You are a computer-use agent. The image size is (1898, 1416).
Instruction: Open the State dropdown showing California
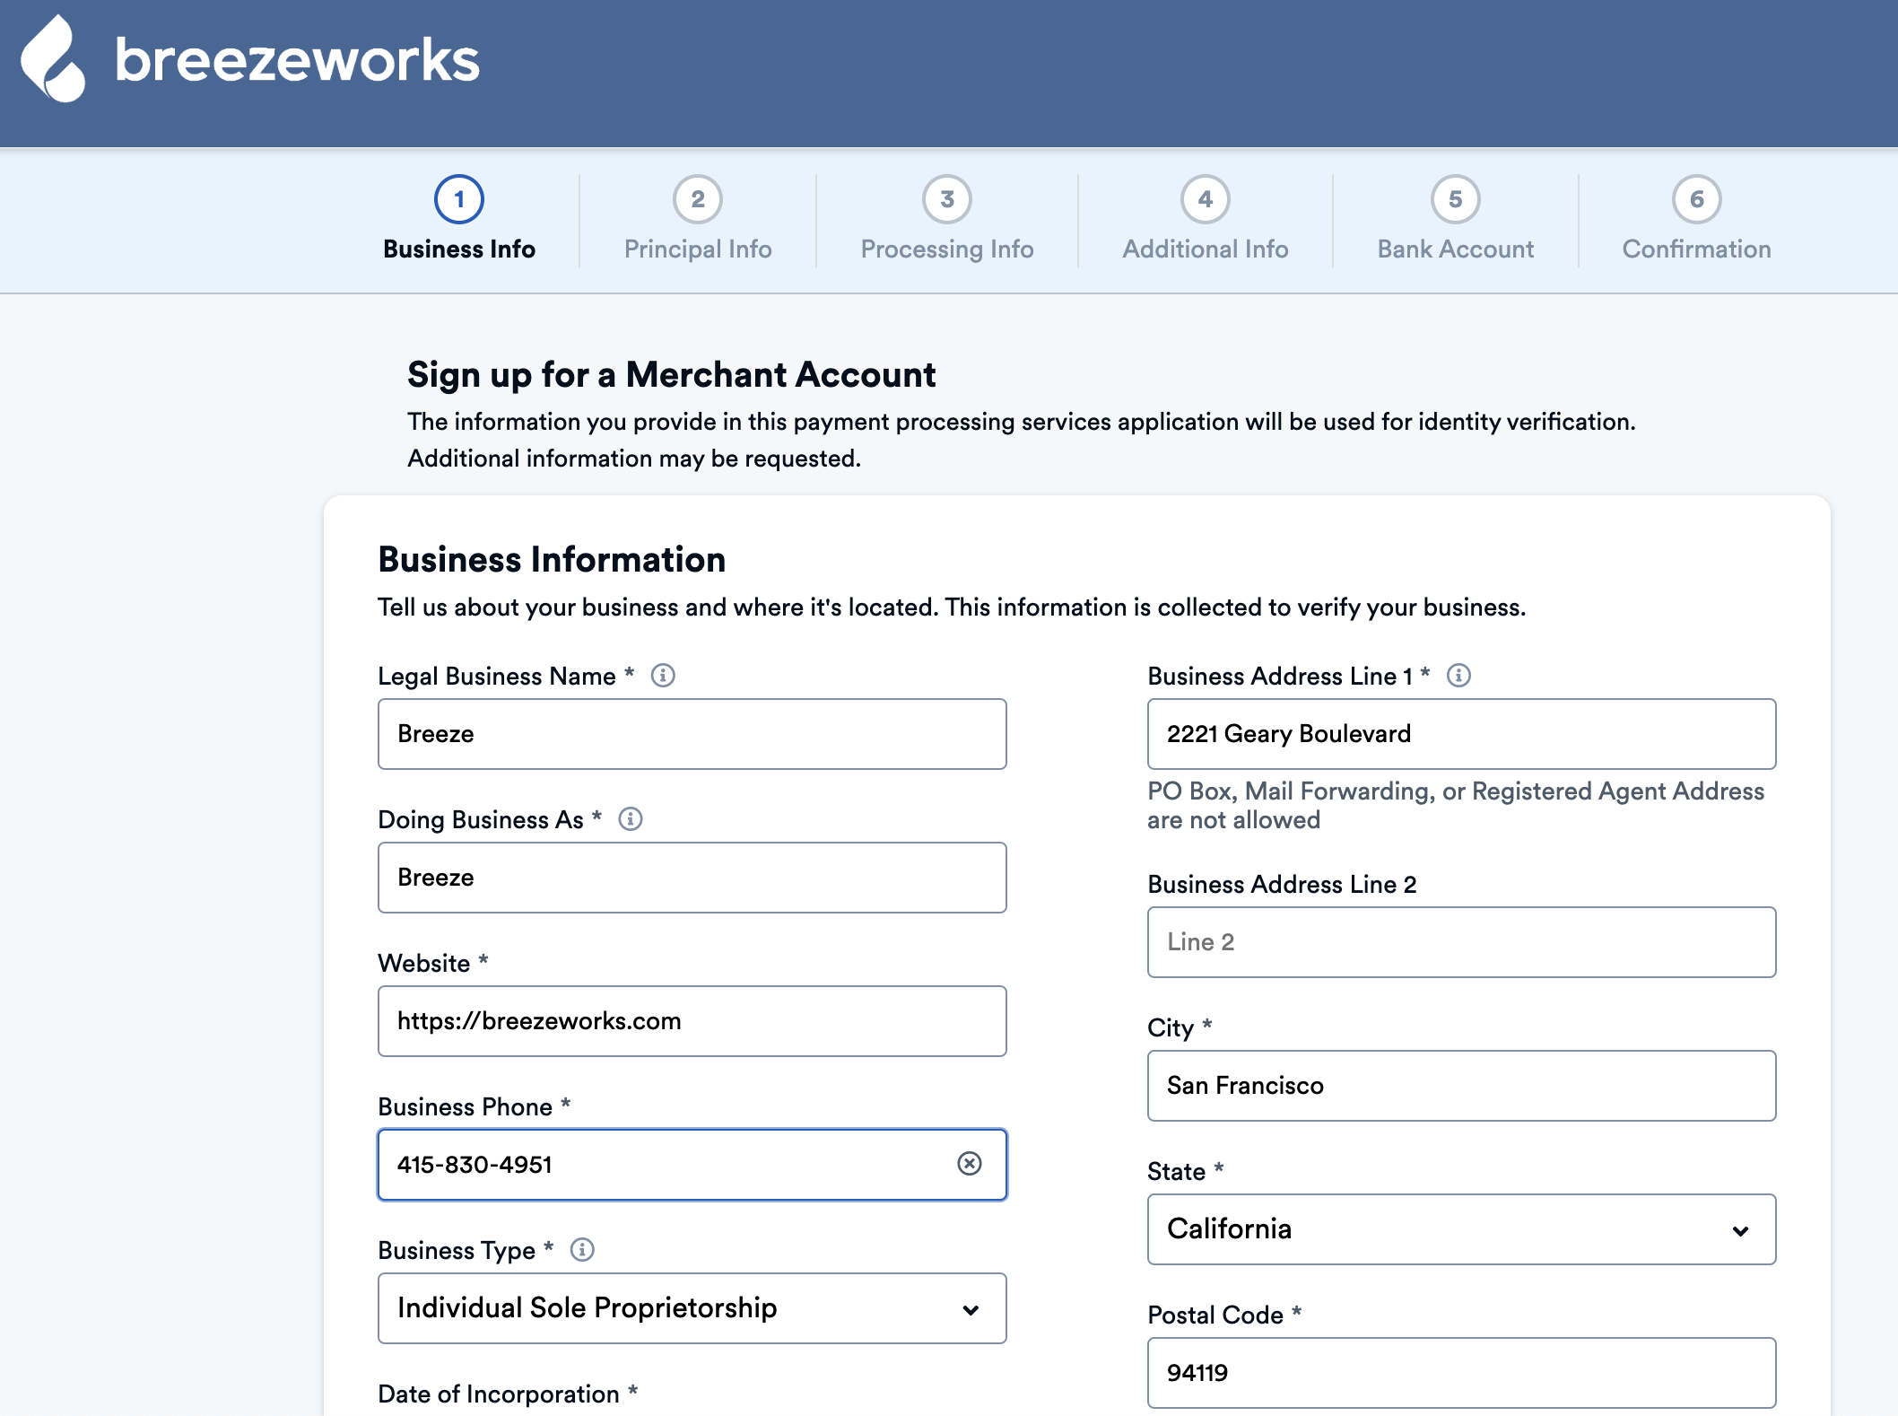click(1462, 1229)
